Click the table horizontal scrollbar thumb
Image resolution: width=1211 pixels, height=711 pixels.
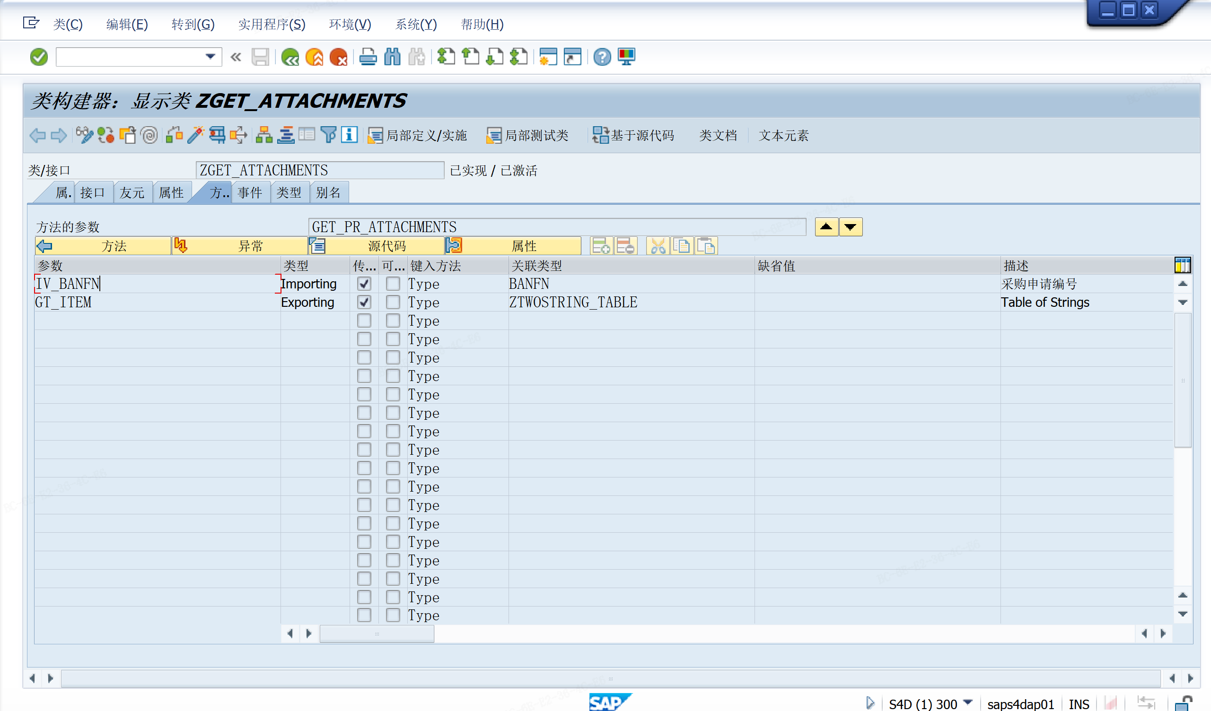(x=377, y=633)
